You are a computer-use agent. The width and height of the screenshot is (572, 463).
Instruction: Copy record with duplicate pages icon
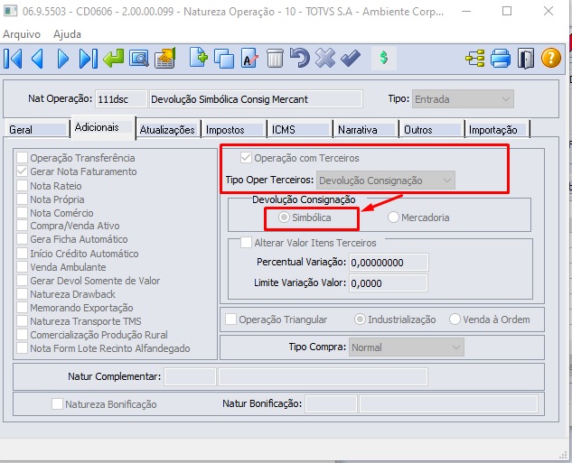point(224,59)
